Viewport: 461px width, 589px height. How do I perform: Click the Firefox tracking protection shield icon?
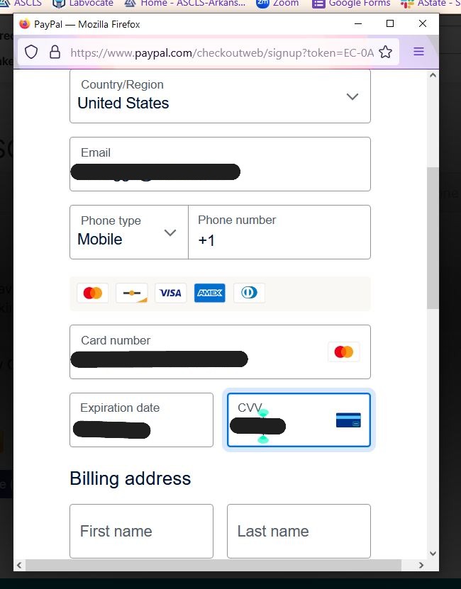(31, 52)
